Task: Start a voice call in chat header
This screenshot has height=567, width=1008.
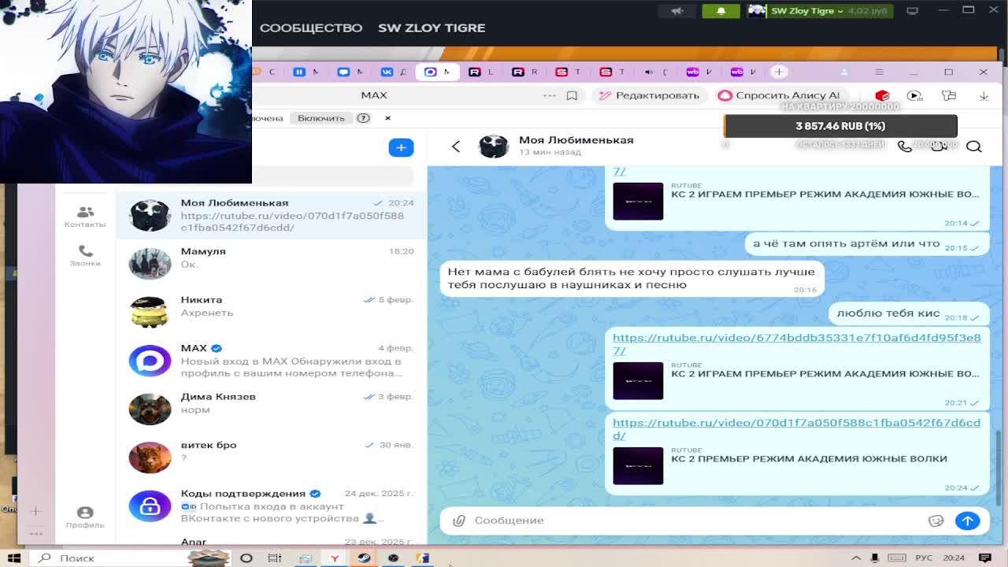Action: click(904, 146)
